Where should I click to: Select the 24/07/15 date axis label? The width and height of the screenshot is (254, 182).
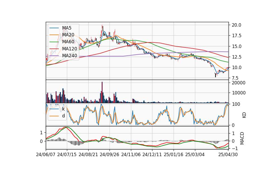pos(67,155)
